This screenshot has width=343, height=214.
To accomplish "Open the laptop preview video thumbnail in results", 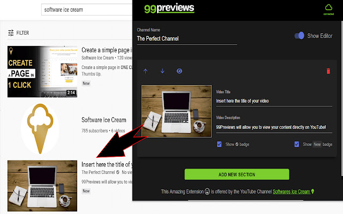I will tap(42, 186).
